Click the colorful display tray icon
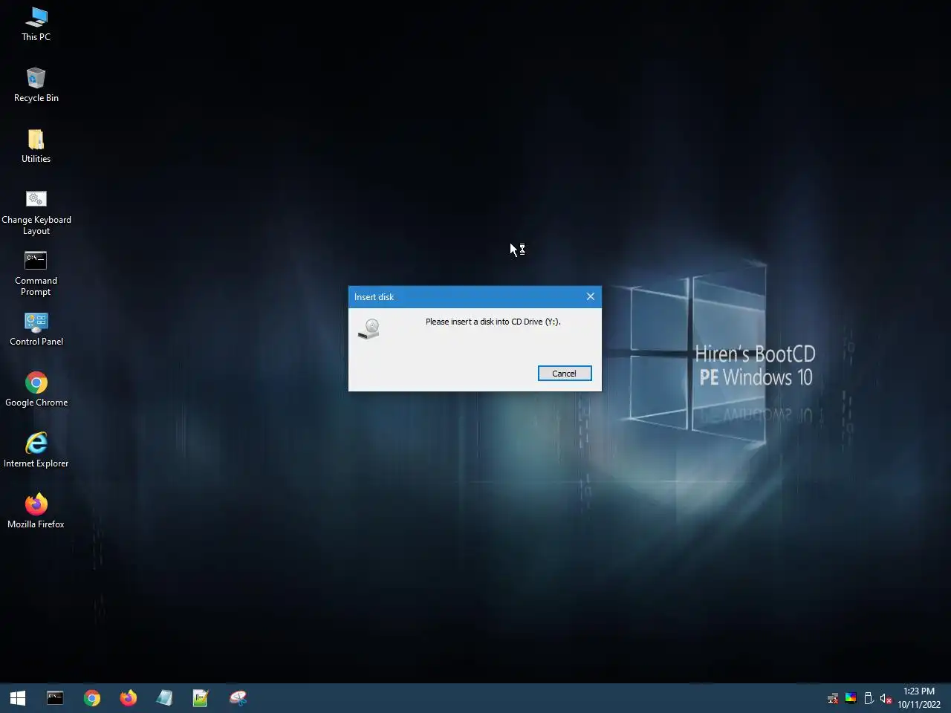This screenshot has height=713, width=951. pyautogui.click(x=851, y=698)
